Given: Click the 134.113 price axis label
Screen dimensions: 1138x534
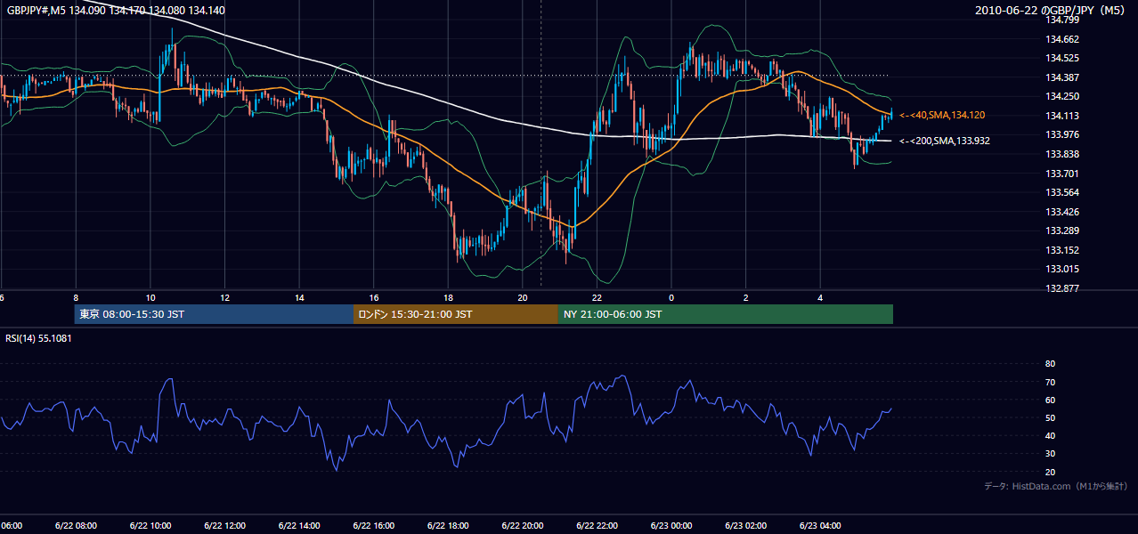Looking at the screenshot, I should [1061, 116].
